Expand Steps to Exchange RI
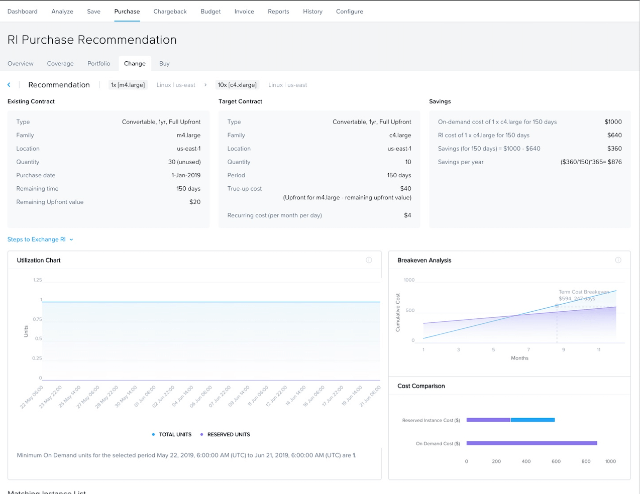The width and height of the screenshot is (640, 494). pos(40,239)
